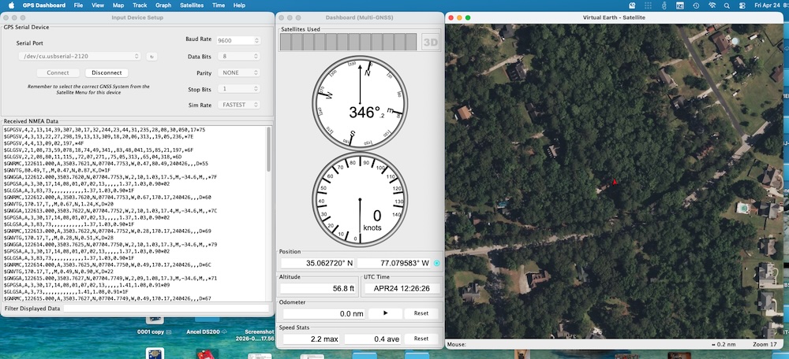Click the longitude field 77.079583° W
The width and height of the screenshot is (789, 359).
[394, 263]
